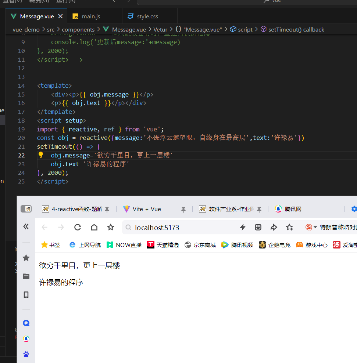Click the blue Q icon in sidebar

[26, 323]
